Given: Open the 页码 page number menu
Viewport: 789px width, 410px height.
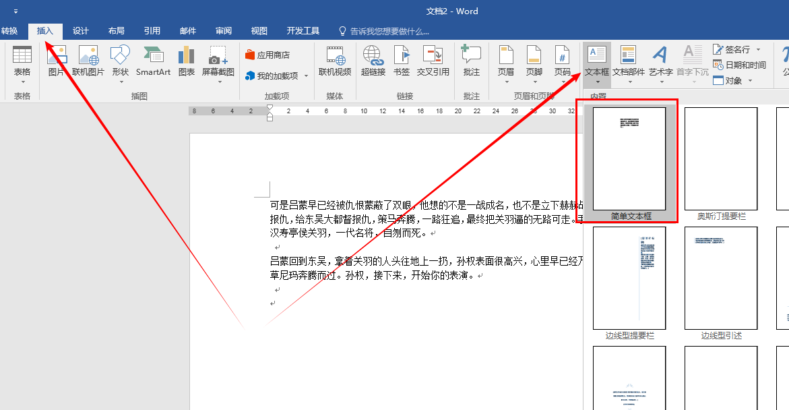Looking at the screenshot, I should point(562,65).
